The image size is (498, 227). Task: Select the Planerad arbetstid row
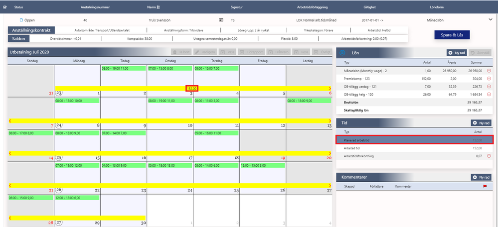[414, 139]
